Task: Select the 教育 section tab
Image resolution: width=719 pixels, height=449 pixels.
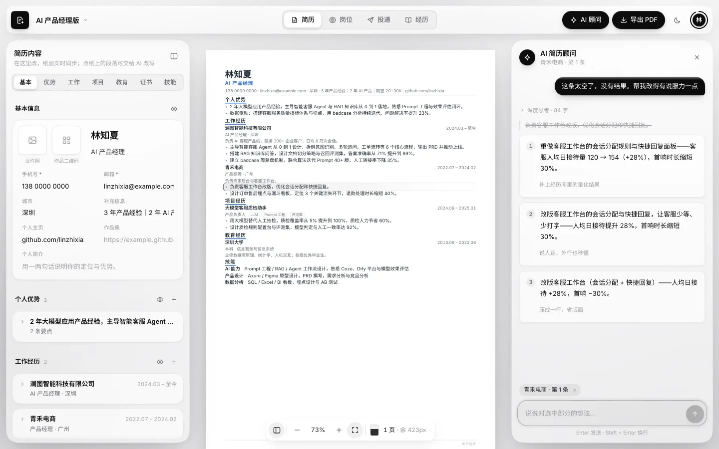Action: pos(122,82)
